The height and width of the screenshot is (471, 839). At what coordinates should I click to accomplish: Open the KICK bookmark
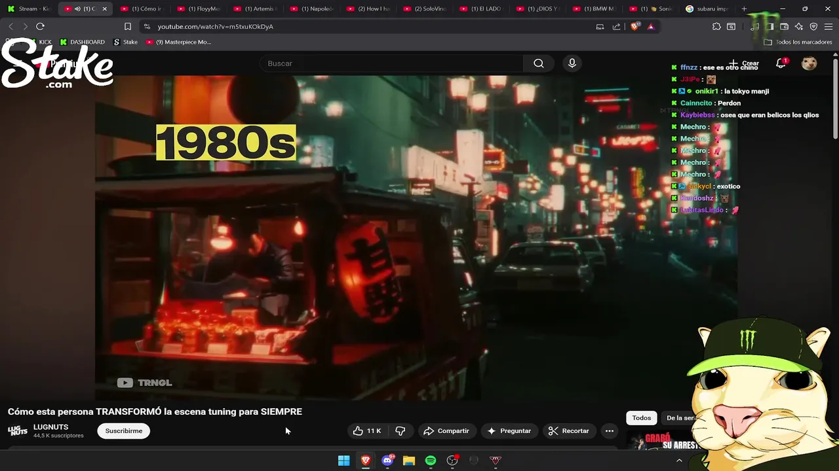40,42
